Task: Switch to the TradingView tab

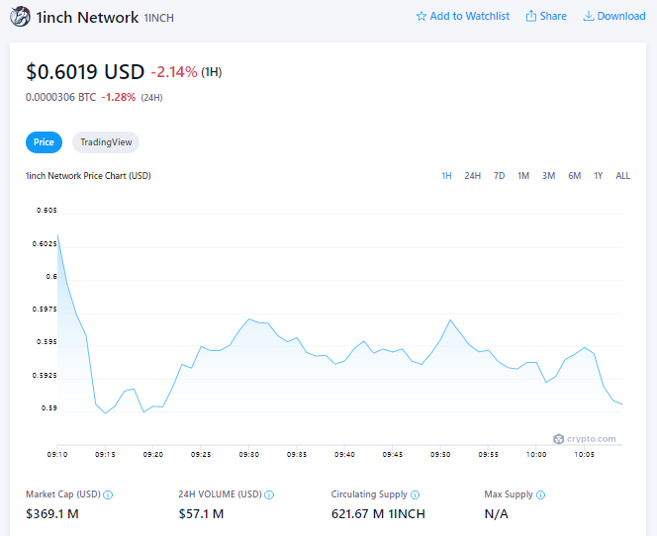Action: 106,142
